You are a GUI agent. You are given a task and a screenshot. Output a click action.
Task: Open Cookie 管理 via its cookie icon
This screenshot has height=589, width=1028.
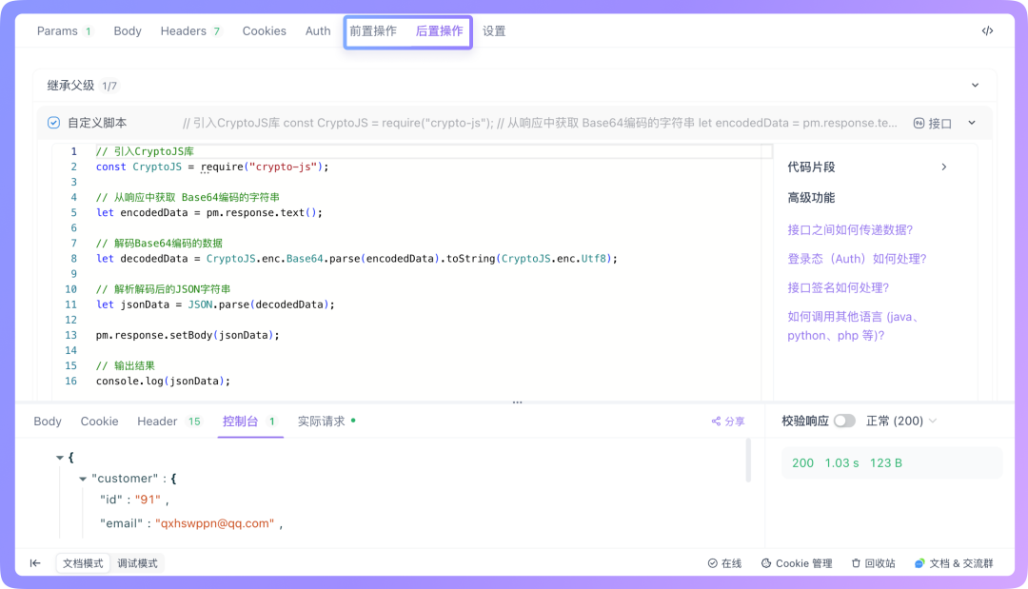tap(766, 563)
